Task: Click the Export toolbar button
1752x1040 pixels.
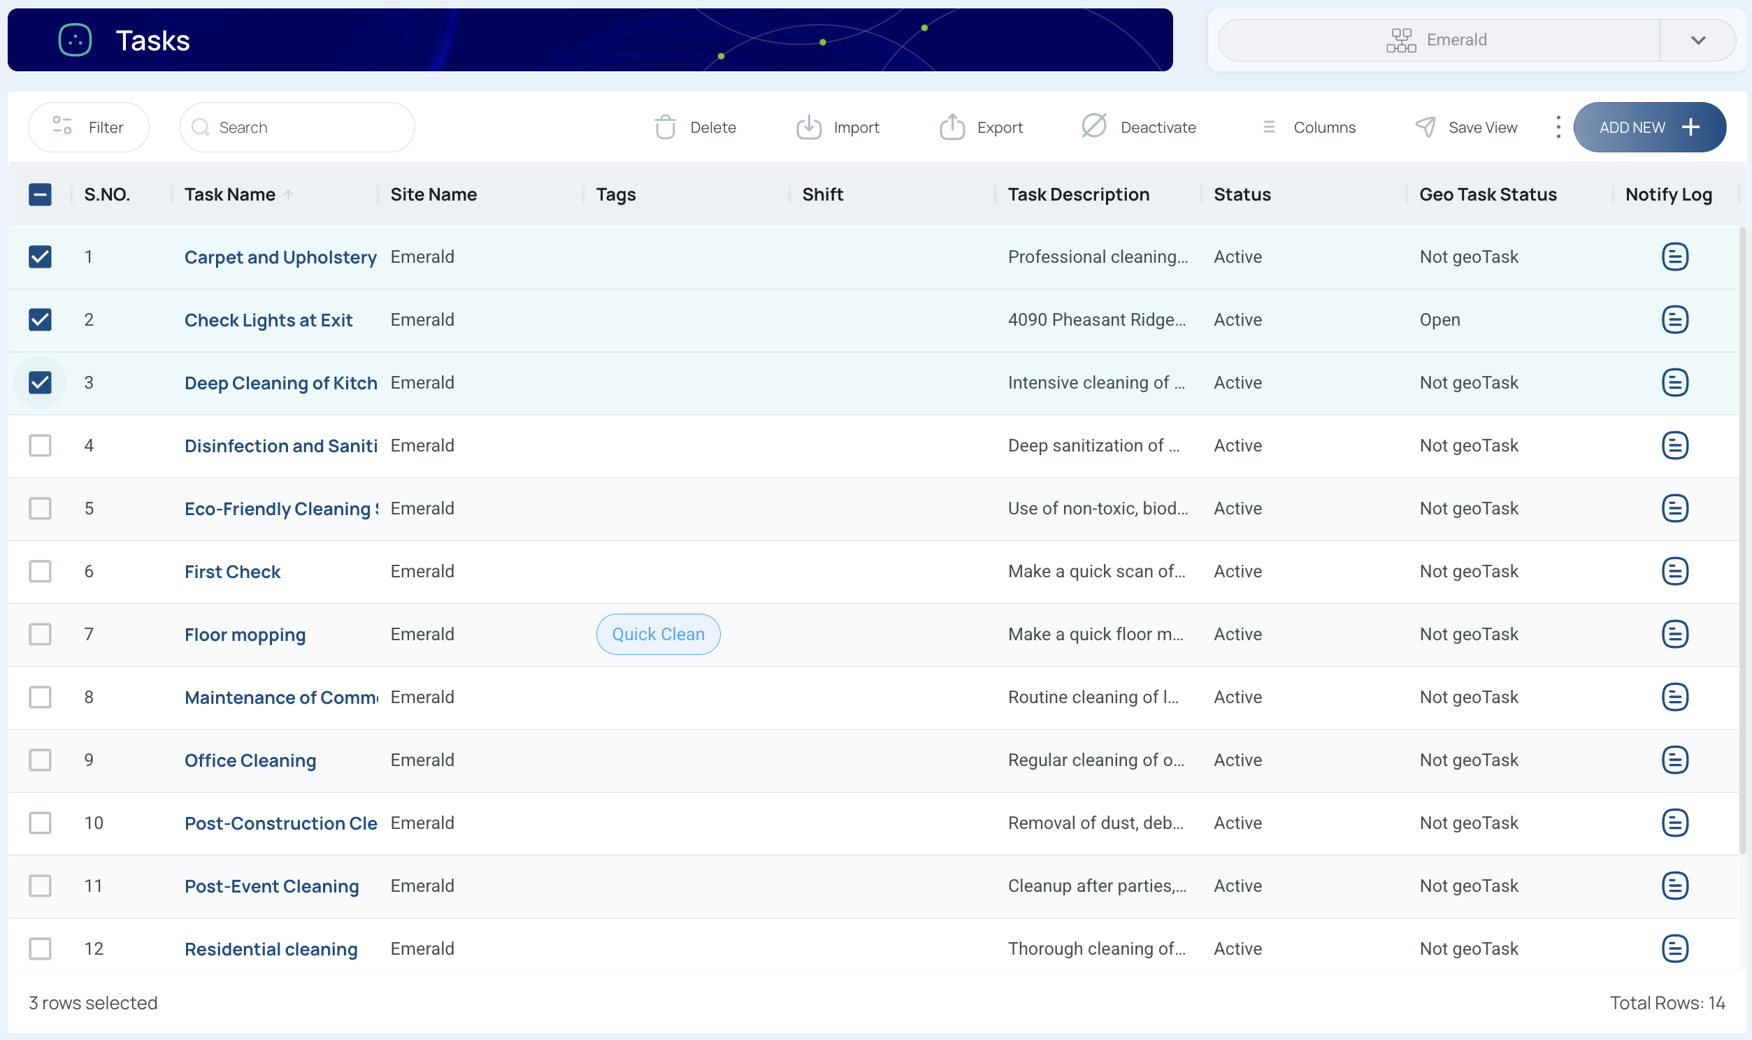Action: pyautogui.click(x=980, y=127)
